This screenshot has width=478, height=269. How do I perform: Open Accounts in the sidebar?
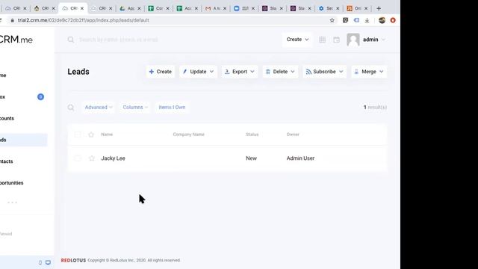click(7, 118)
